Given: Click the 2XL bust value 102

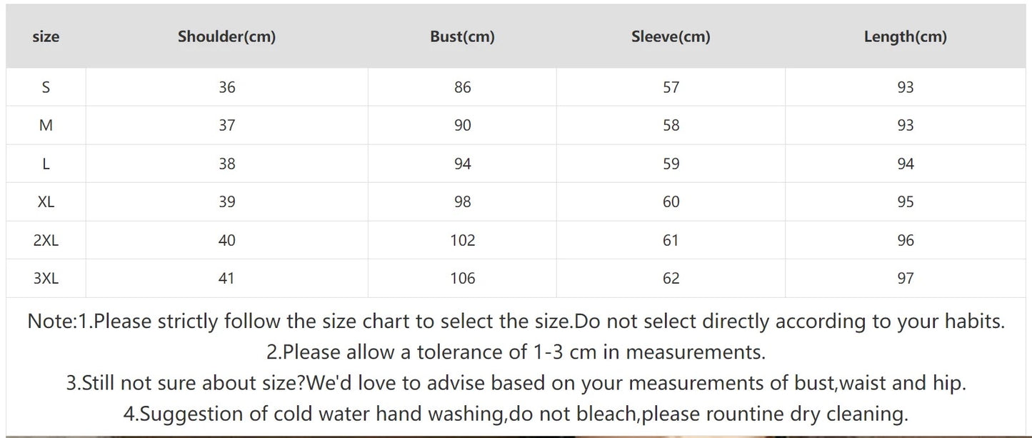Looking at the screenshot, I should point(462,240).
